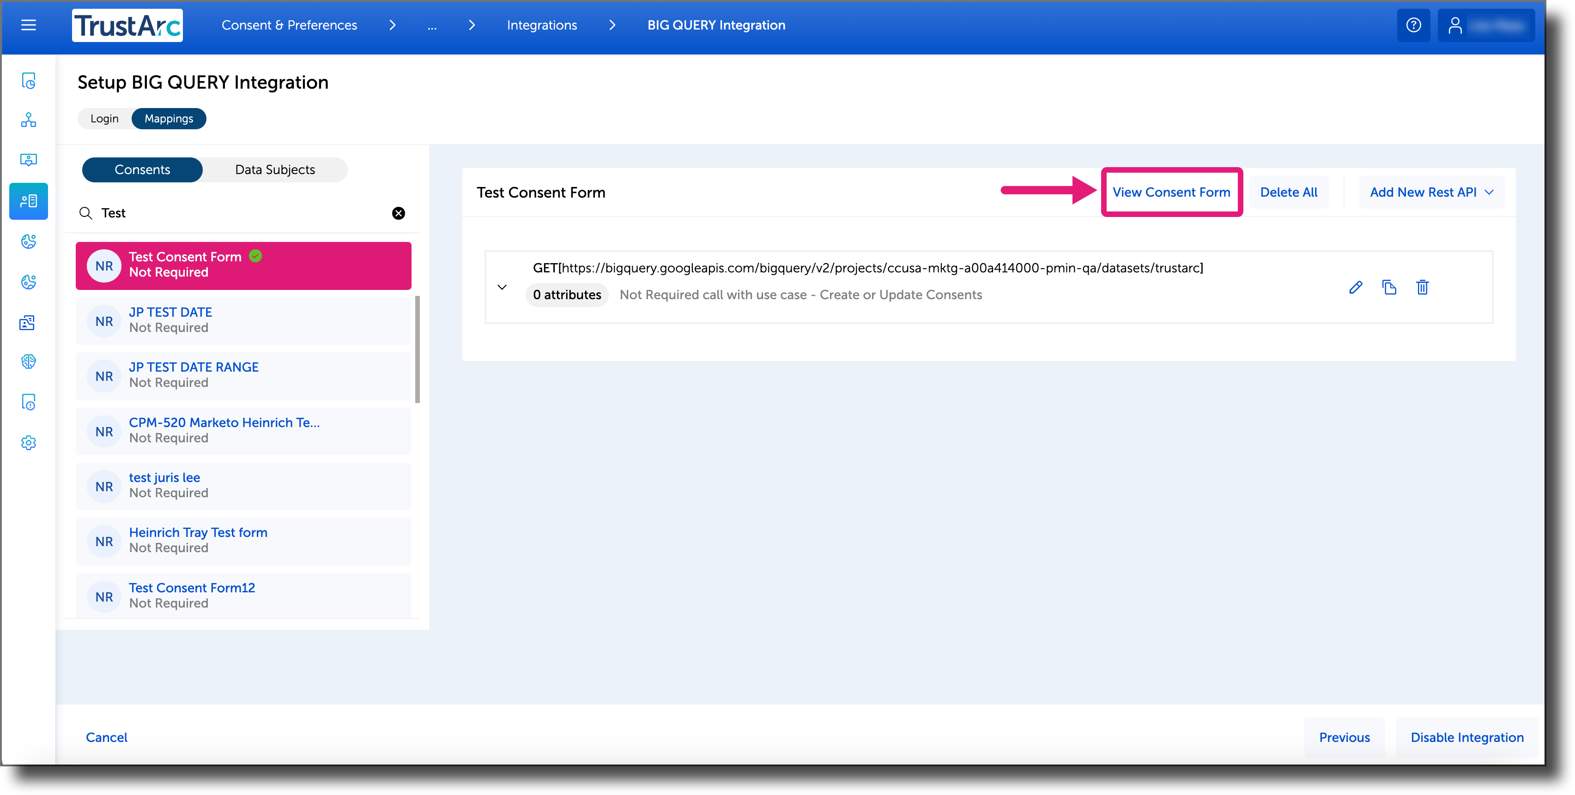
Task: Click NR avatar of test juris lee
Action: point(104,487)
